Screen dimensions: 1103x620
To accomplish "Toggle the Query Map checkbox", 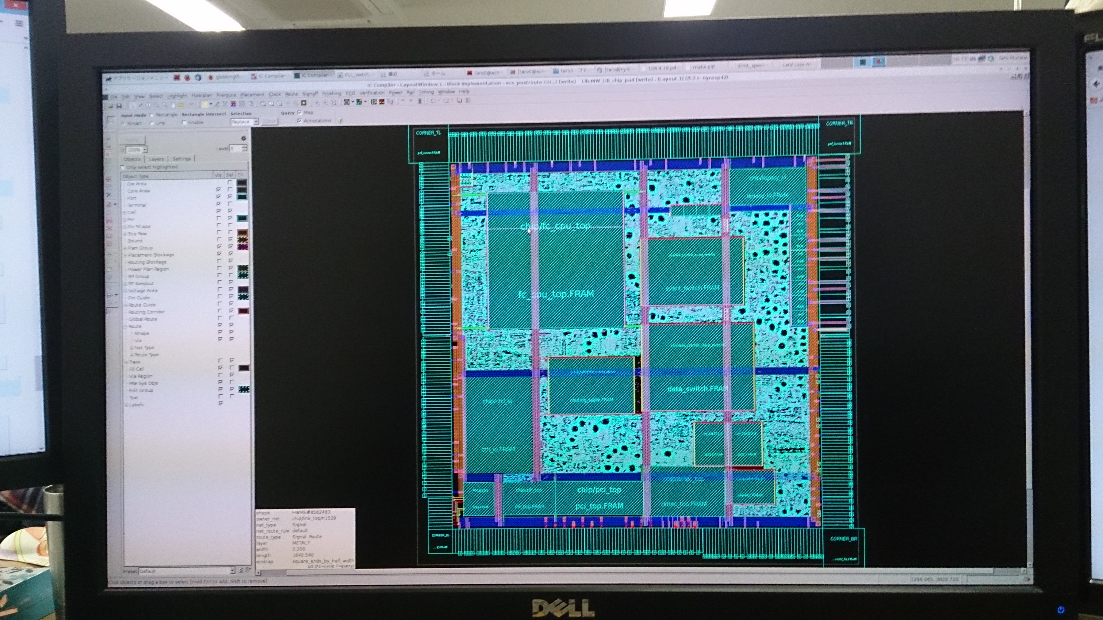I will pos(299,113).
